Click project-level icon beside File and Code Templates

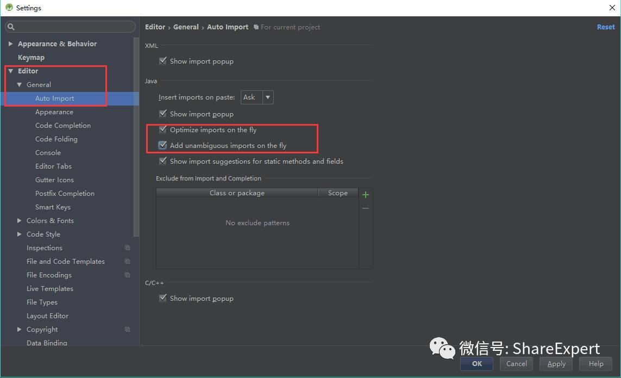pos(127,262)
